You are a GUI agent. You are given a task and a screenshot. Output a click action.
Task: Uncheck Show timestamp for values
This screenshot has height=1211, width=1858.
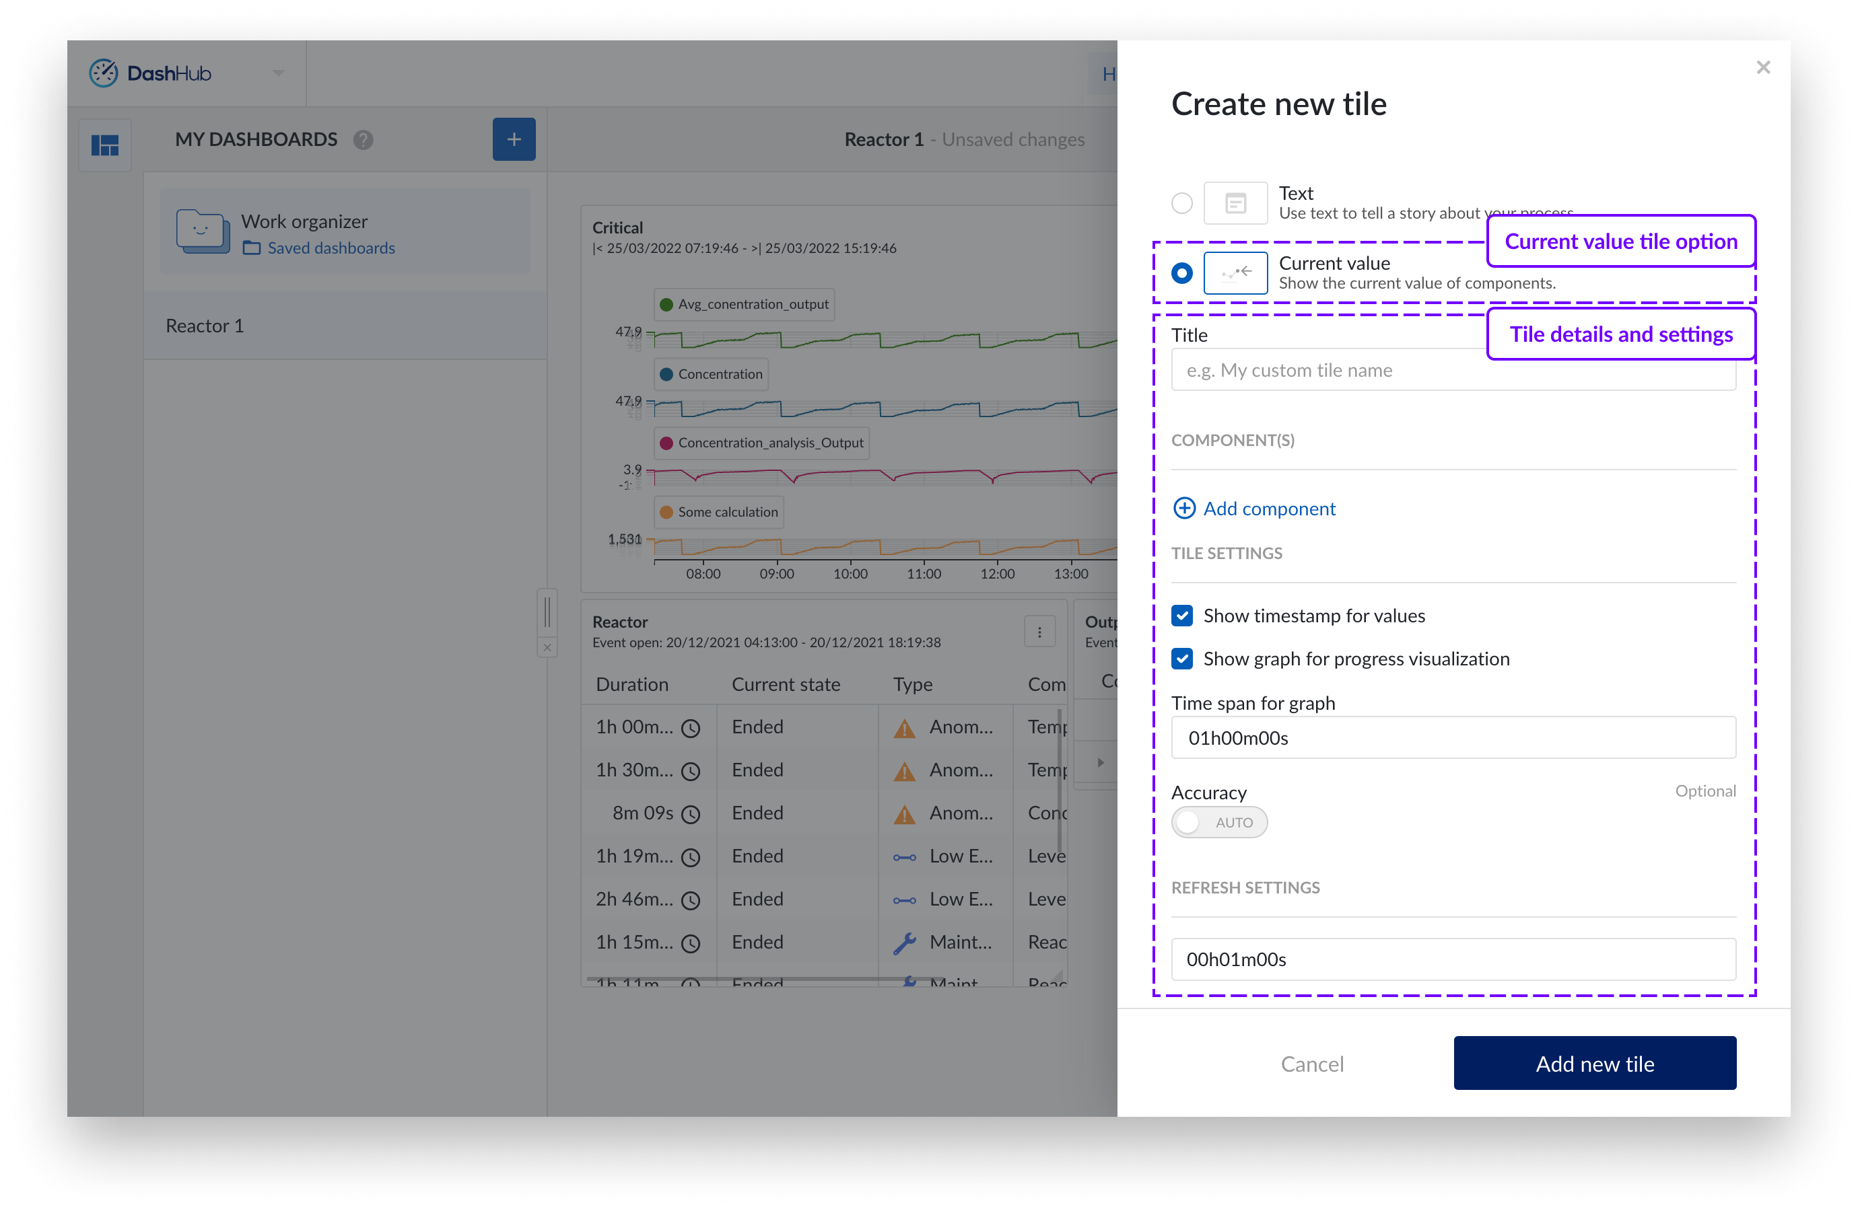(x=1182, y=616)
